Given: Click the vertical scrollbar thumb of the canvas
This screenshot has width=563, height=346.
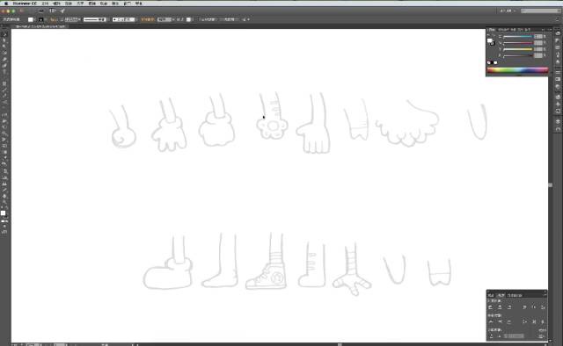Looking at the screenshot, I should tap(550, 185).
